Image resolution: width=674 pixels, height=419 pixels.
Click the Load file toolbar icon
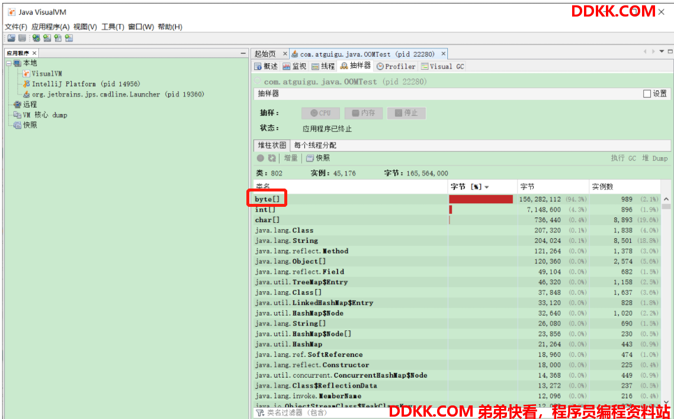[x=11, y=38]
